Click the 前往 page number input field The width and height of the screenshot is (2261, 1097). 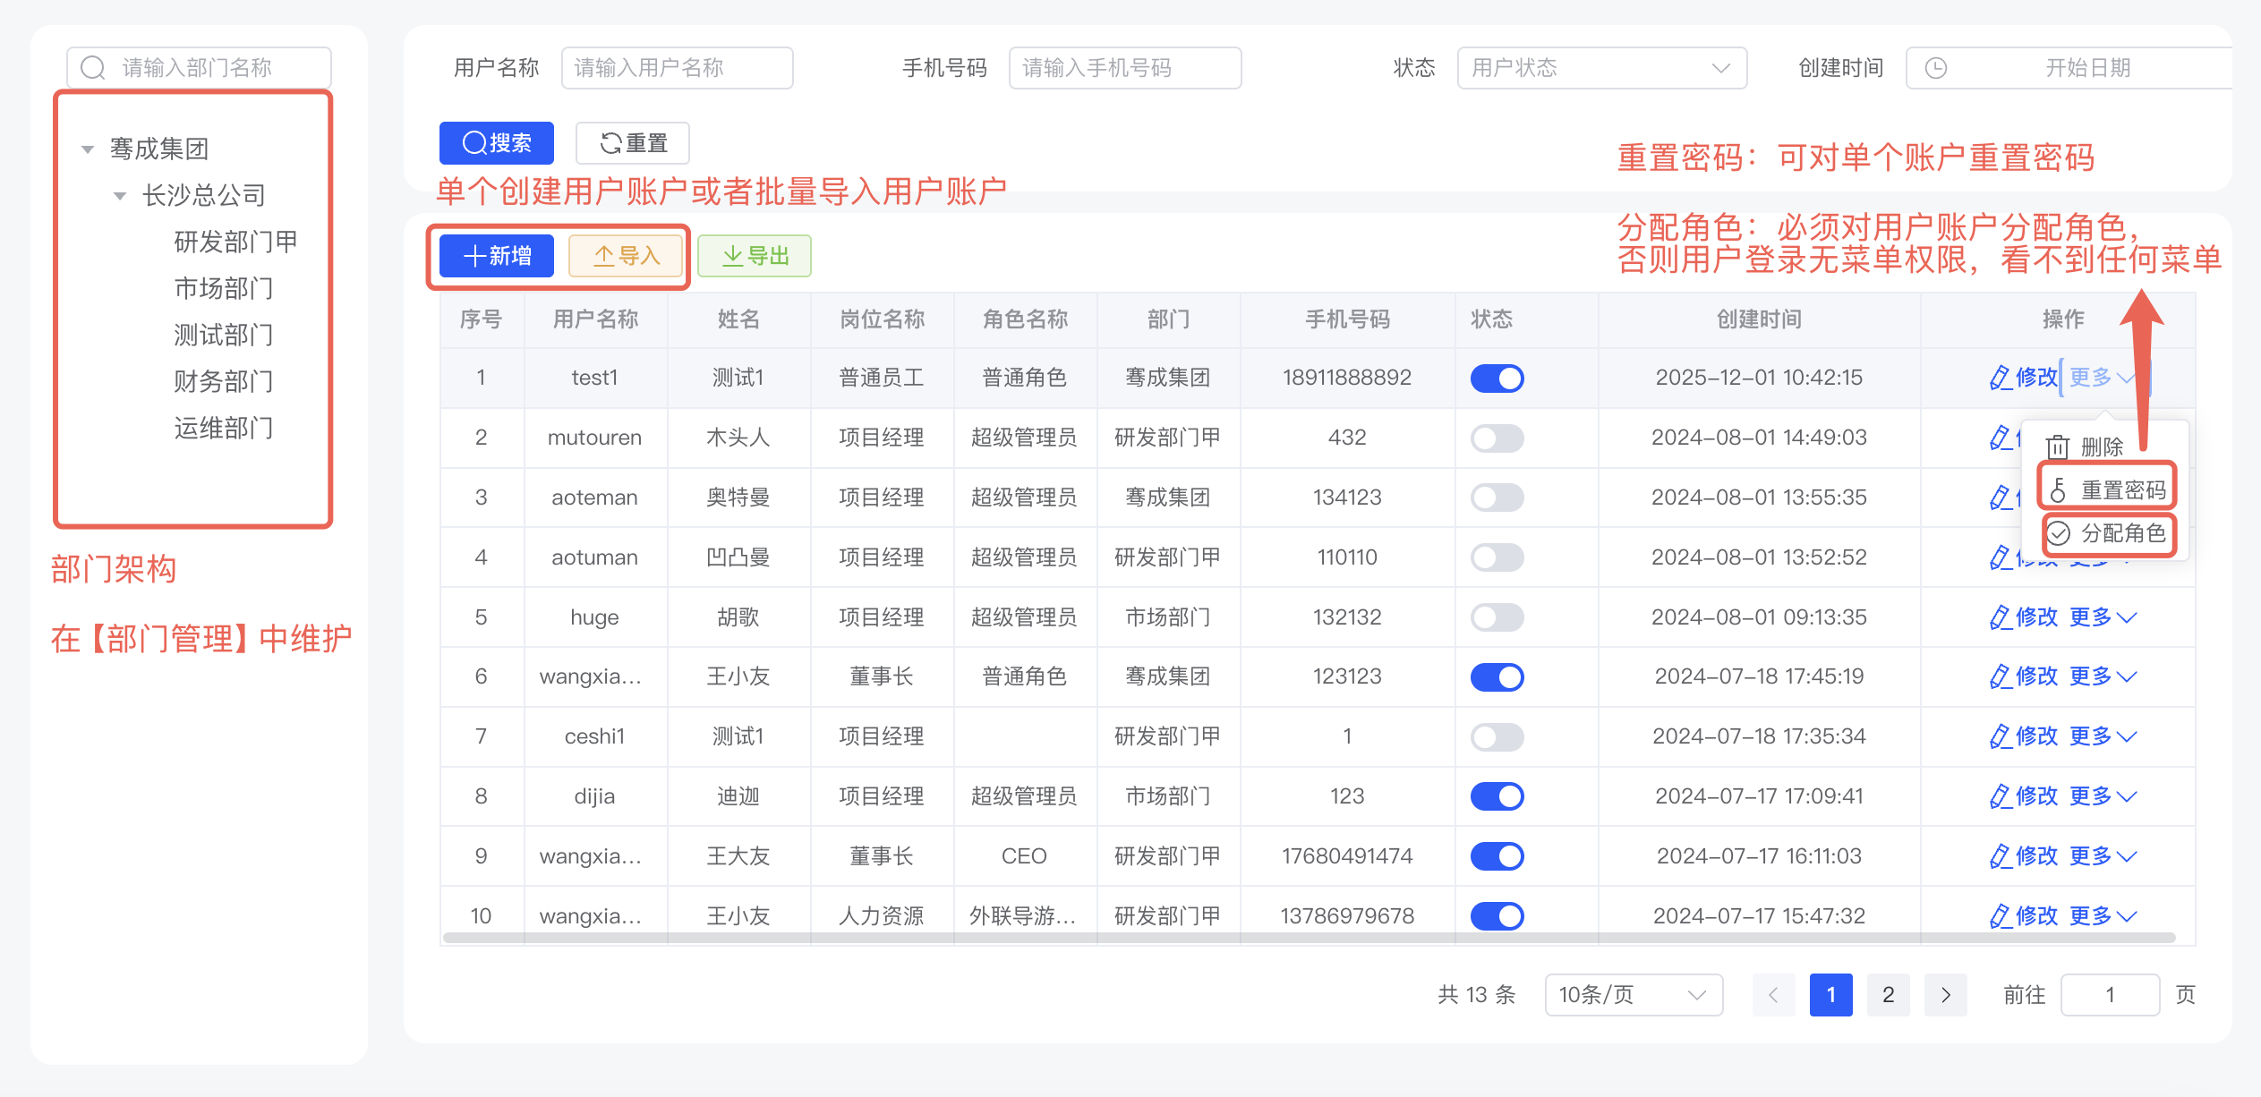tap(2110, 994)
